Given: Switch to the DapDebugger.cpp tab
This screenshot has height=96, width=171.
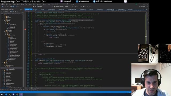Looking at the screenshot, I should pyautogui.click(x=110, y=9).
